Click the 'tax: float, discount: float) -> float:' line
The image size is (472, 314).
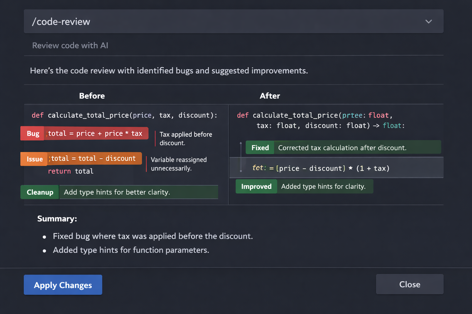click(331, 126)
